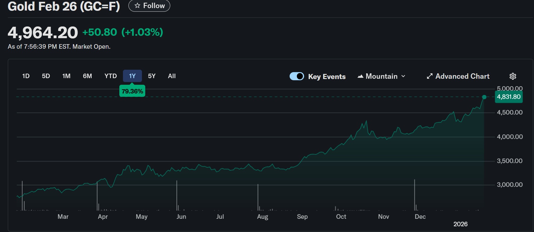
Task: Open the Mountain chart type dropdown
Action: pyautogui.click(x=381, y=76)
